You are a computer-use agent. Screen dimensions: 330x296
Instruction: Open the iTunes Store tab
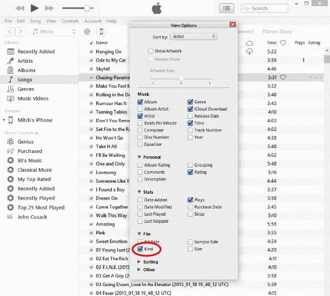click(277, 31)
